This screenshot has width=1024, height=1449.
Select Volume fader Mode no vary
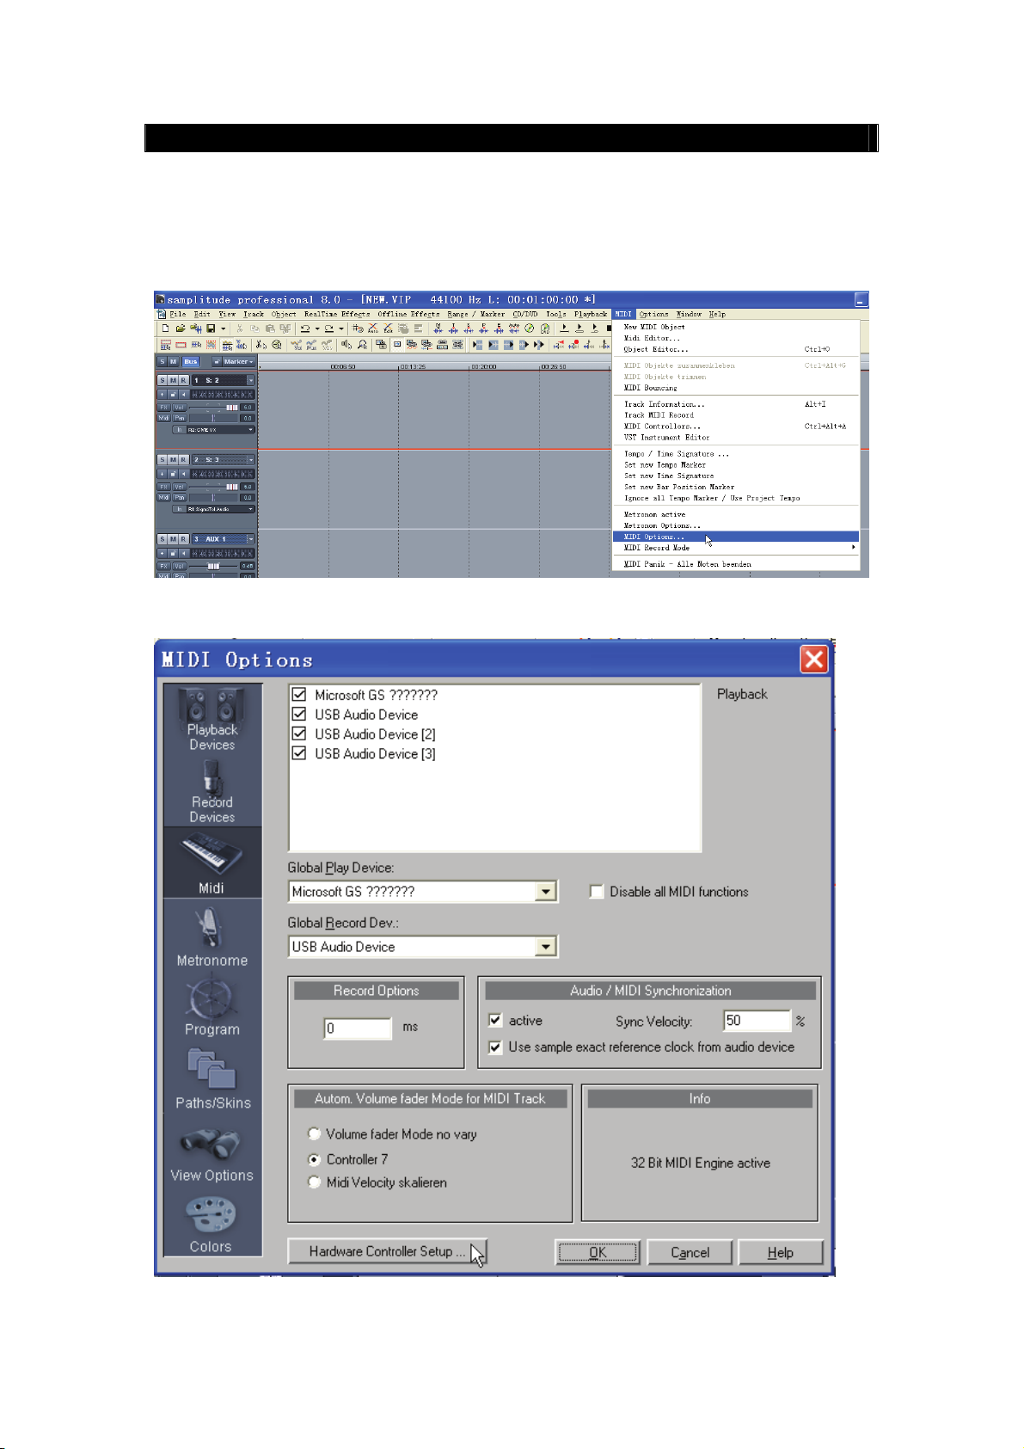click(315, 1134)
